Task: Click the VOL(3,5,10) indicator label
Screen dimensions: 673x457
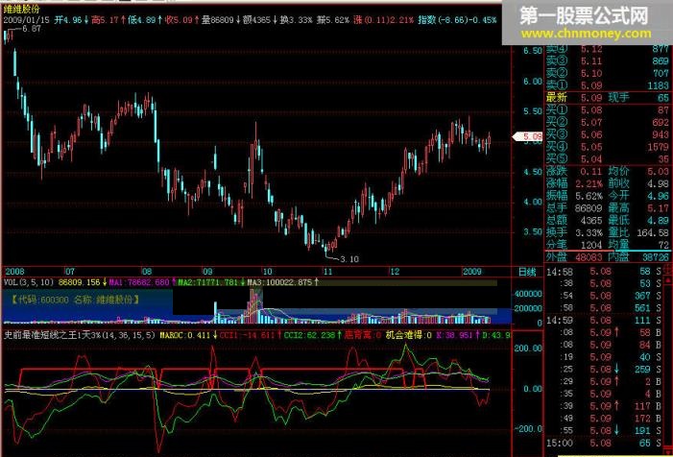Action: pyautogui.click(x=29, y=282)
